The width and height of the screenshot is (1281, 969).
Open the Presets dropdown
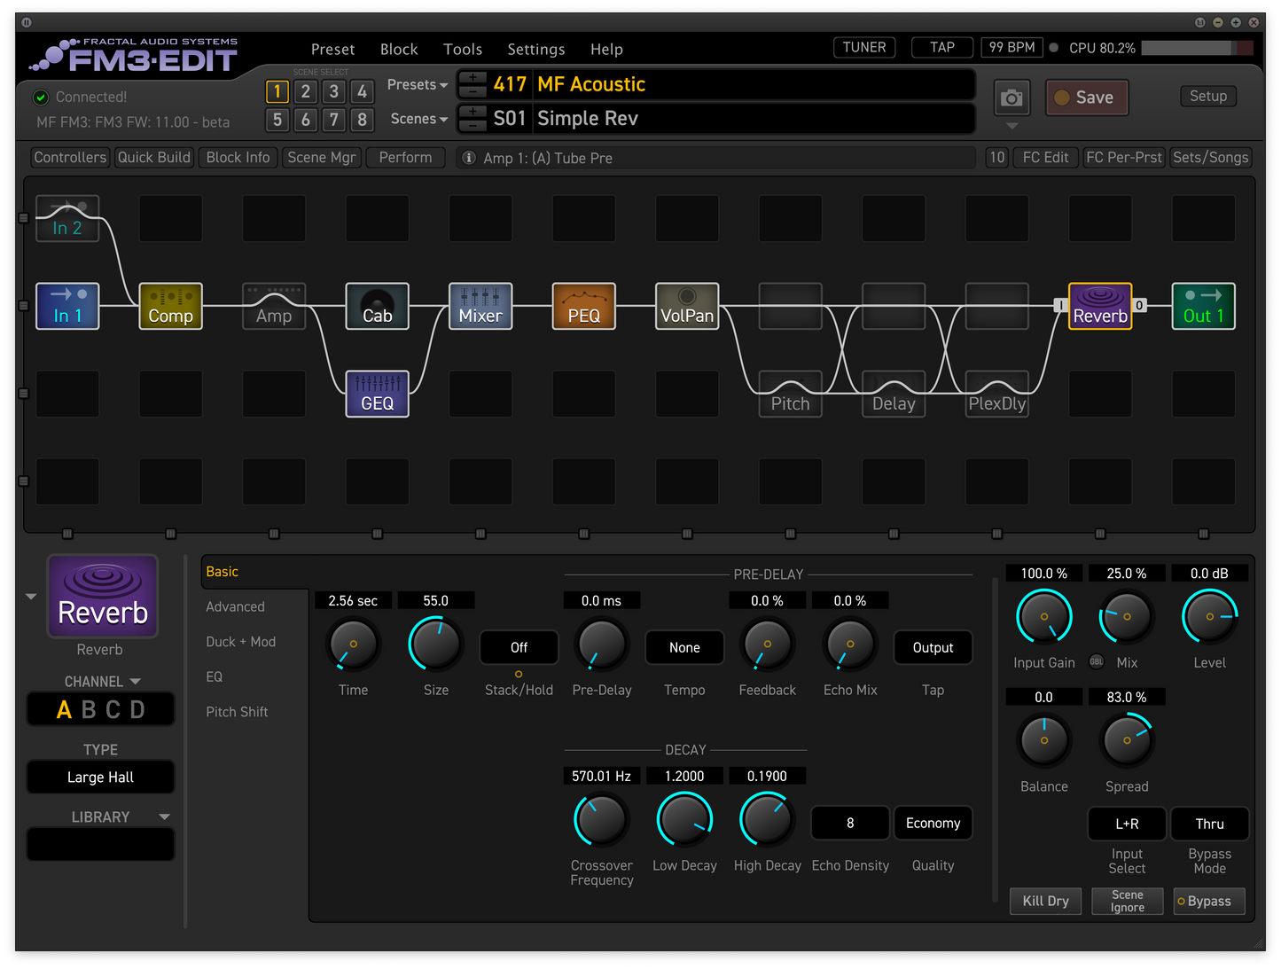point(417,85)
